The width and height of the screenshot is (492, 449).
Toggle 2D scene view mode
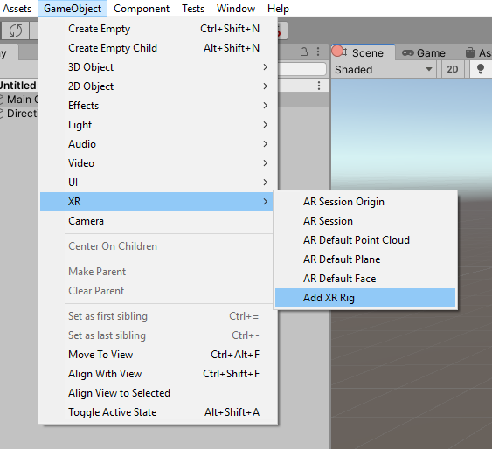452,69
